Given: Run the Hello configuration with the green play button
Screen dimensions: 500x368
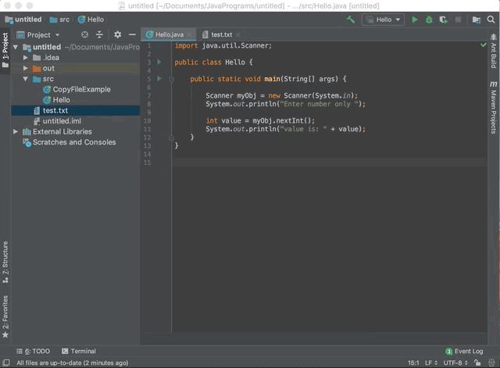Looking at the screenshot, I should point(415,20).
